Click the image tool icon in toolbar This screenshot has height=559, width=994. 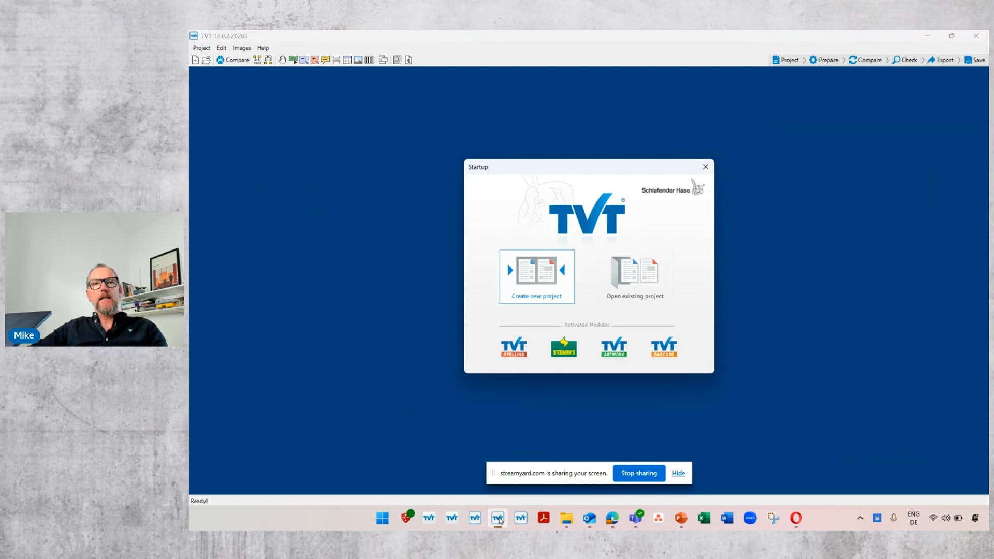(358, 60)
